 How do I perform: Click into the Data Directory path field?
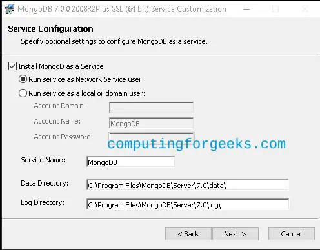[187, 185]
